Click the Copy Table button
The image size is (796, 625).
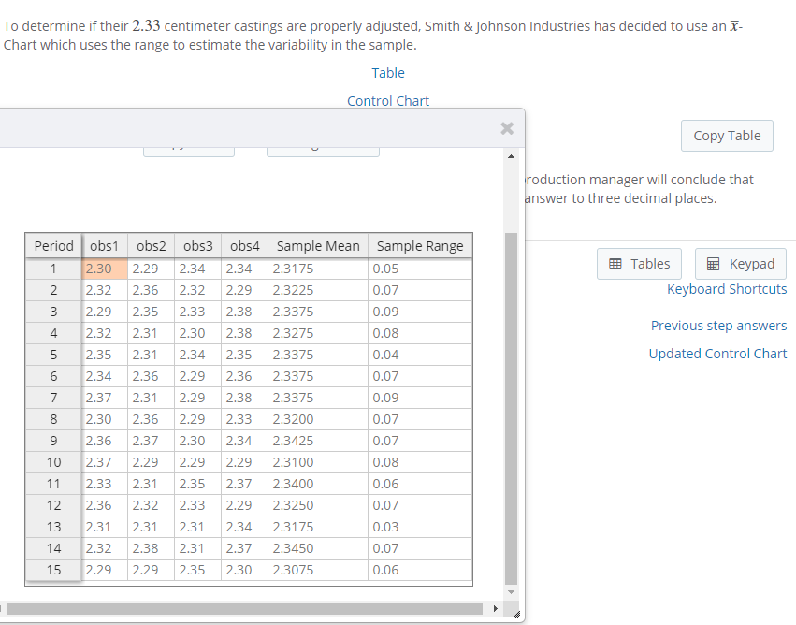pos(727,136)
